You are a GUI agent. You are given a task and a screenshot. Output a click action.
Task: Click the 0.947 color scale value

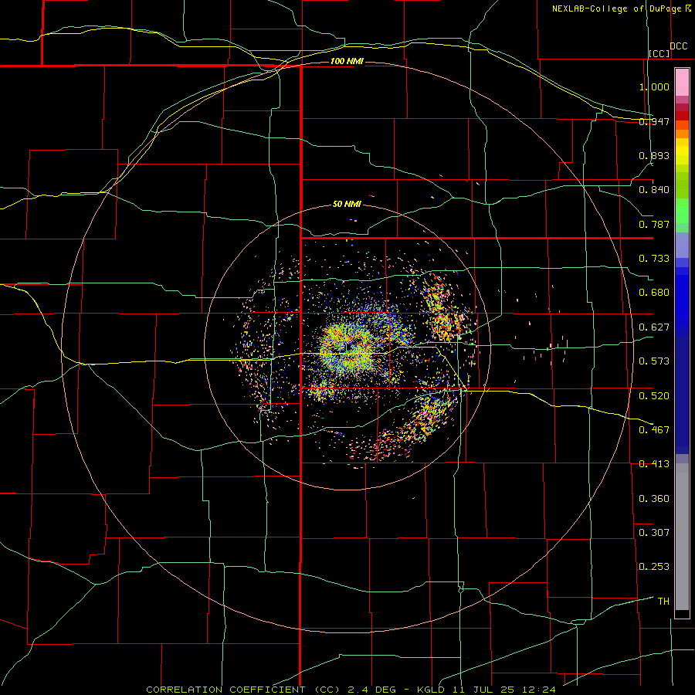click(x=654, y=121)
